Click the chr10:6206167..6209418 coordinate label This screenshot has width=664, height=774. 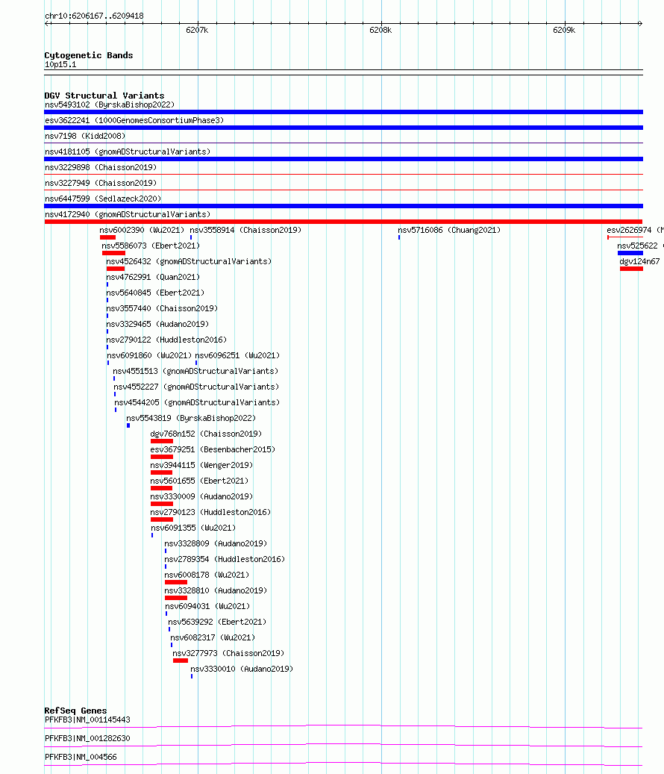(x=94, y=16)
